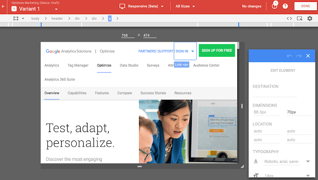
Task: Expand the element selector tool arrow
Action: pyautogui.click(x=23, y=19)
